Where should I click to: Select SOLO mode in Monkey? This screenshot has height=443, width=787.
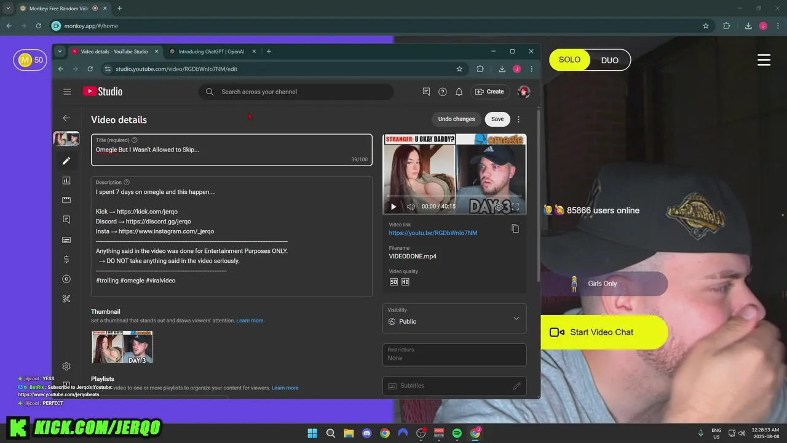569,60
